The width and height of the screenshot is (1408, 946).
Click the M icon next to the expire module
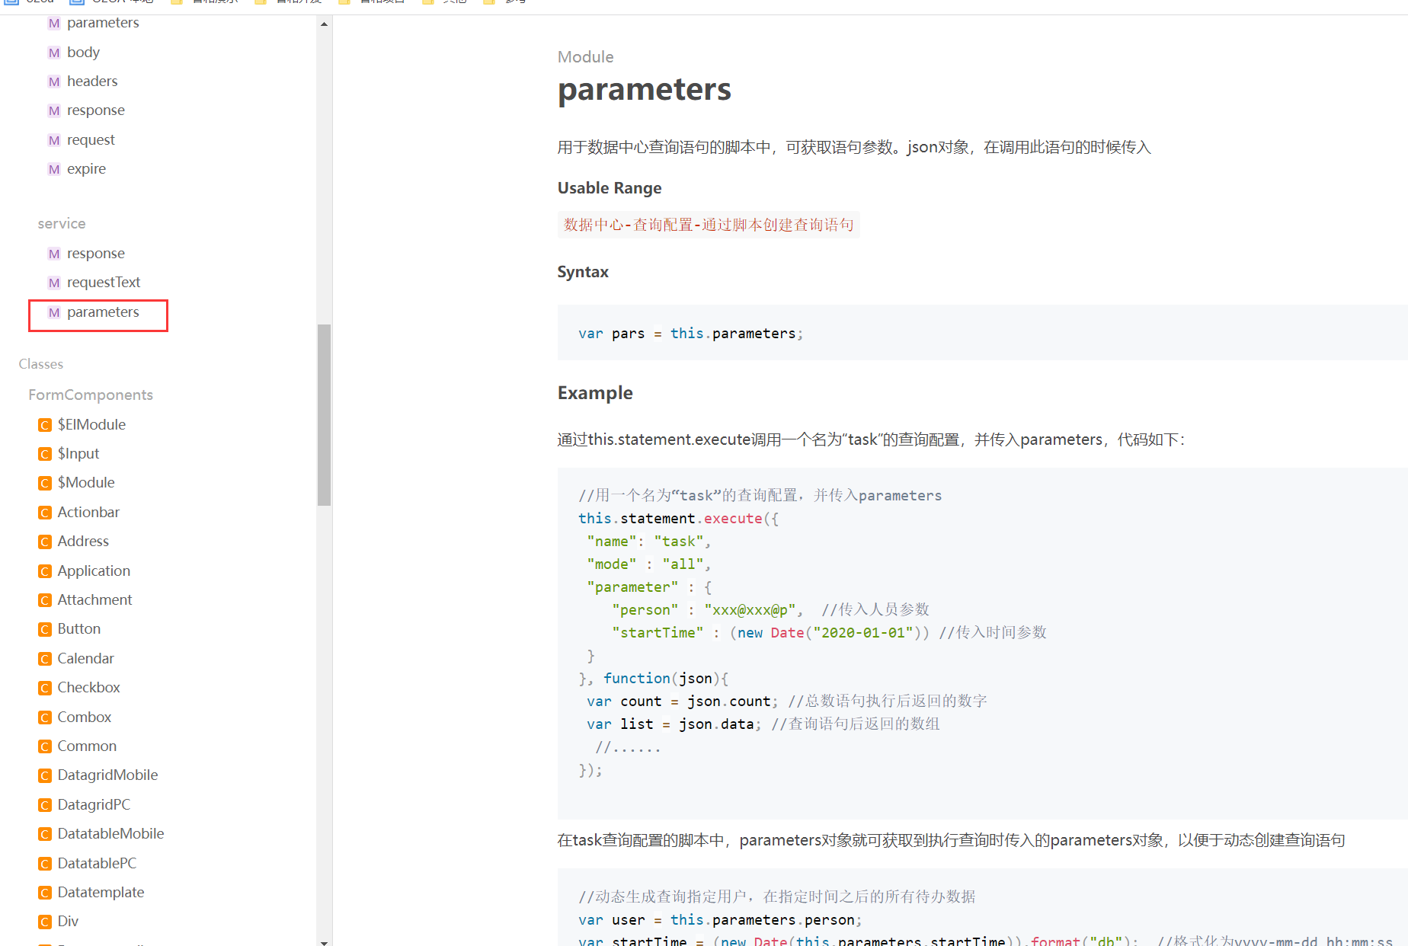53,168
